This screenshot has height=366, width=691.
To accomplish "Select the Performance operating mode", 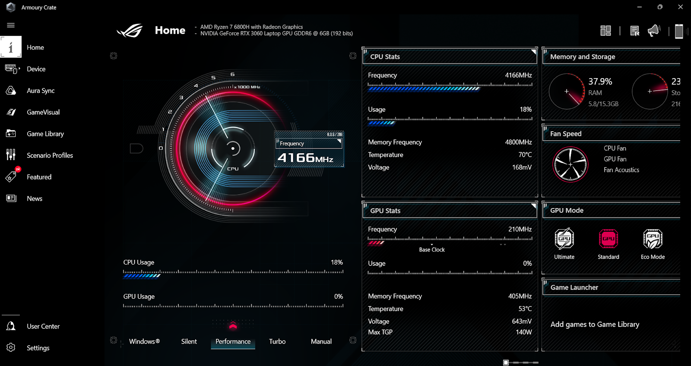I will click(233, 341).
